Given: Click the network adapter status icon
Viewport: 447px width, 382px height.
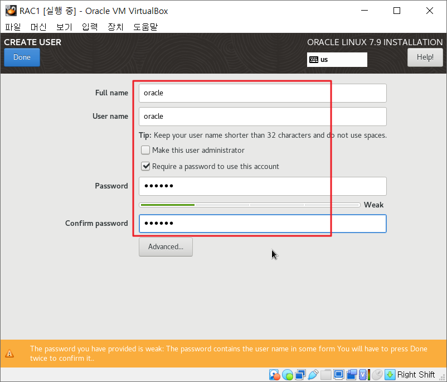Looking at the screenshot, I should [x=300, y=375].
